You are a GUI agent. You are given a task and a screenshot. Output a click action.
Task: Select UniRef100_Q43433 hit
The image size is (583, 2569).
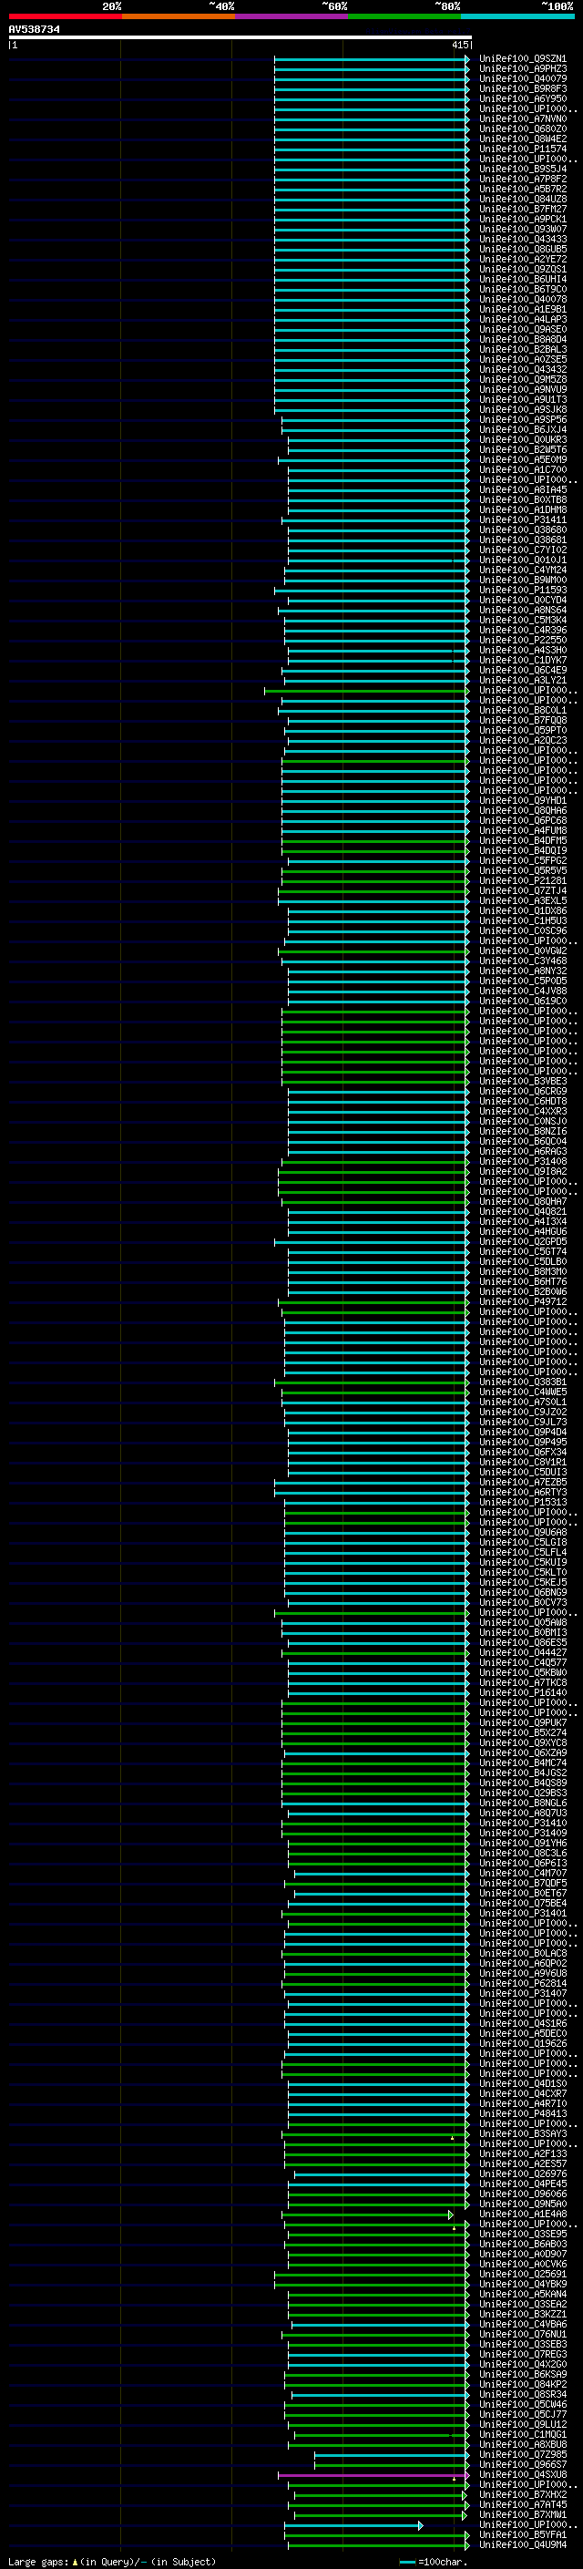(522, 240)
